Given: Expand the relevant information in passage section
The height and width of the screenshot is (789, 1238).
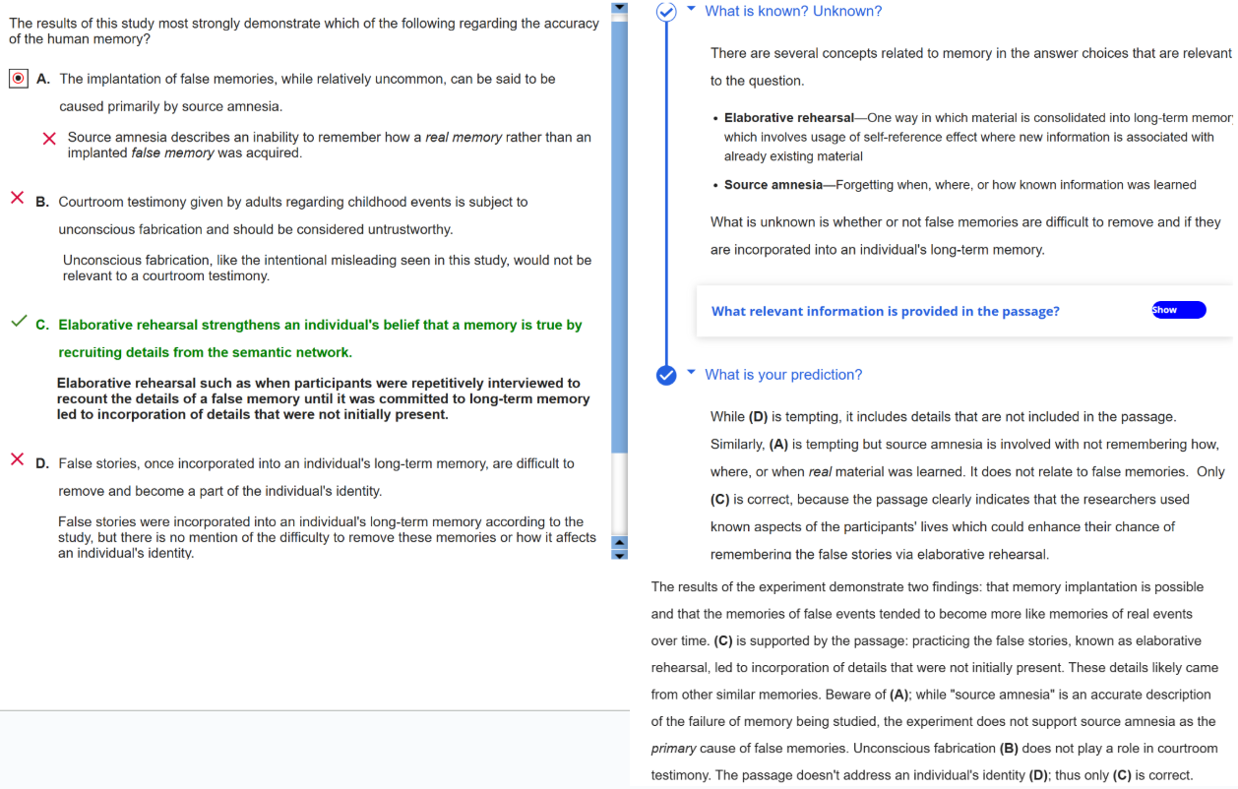Looking at the screenshot, I should click(x=885, y=311).
